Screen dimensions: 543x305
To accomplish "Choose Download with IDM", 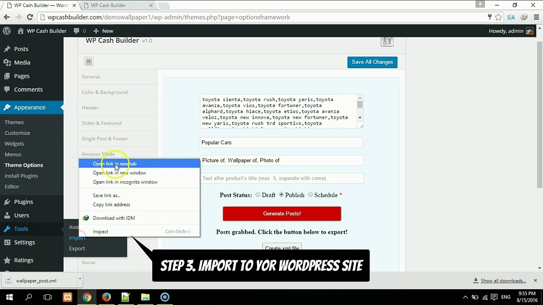I will (x=139, y=218).
